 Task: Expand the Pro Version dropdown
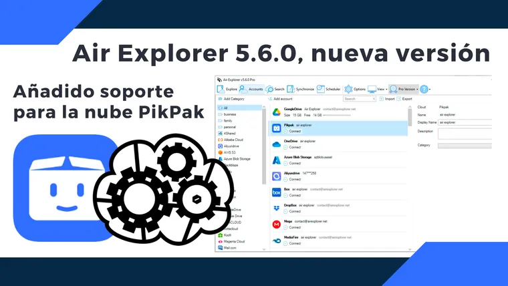[x=404, y=89]
